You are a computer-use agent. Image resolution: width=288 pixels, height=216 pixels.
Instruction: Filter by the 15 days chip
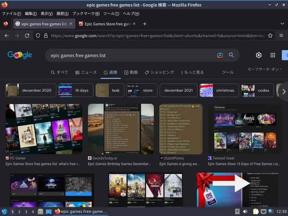click(x=76, y=90)
